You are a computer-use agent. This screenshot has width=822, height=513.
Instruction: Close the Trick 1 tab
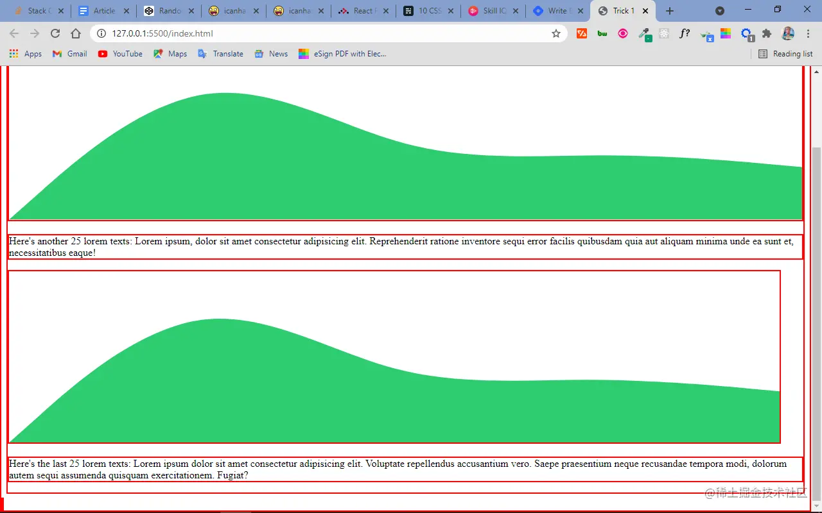pos(645,11)
